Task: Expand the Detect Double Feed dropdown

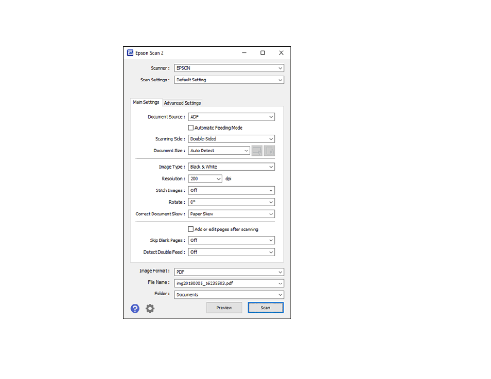Action: 232,252
